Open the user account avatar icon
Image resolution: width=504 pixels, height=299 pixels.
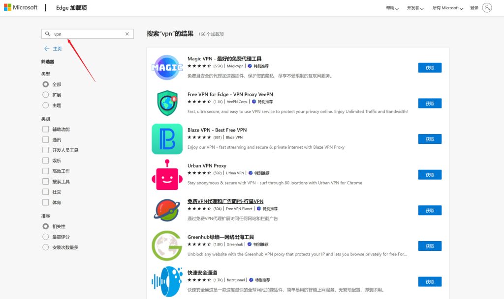(487, 8)
